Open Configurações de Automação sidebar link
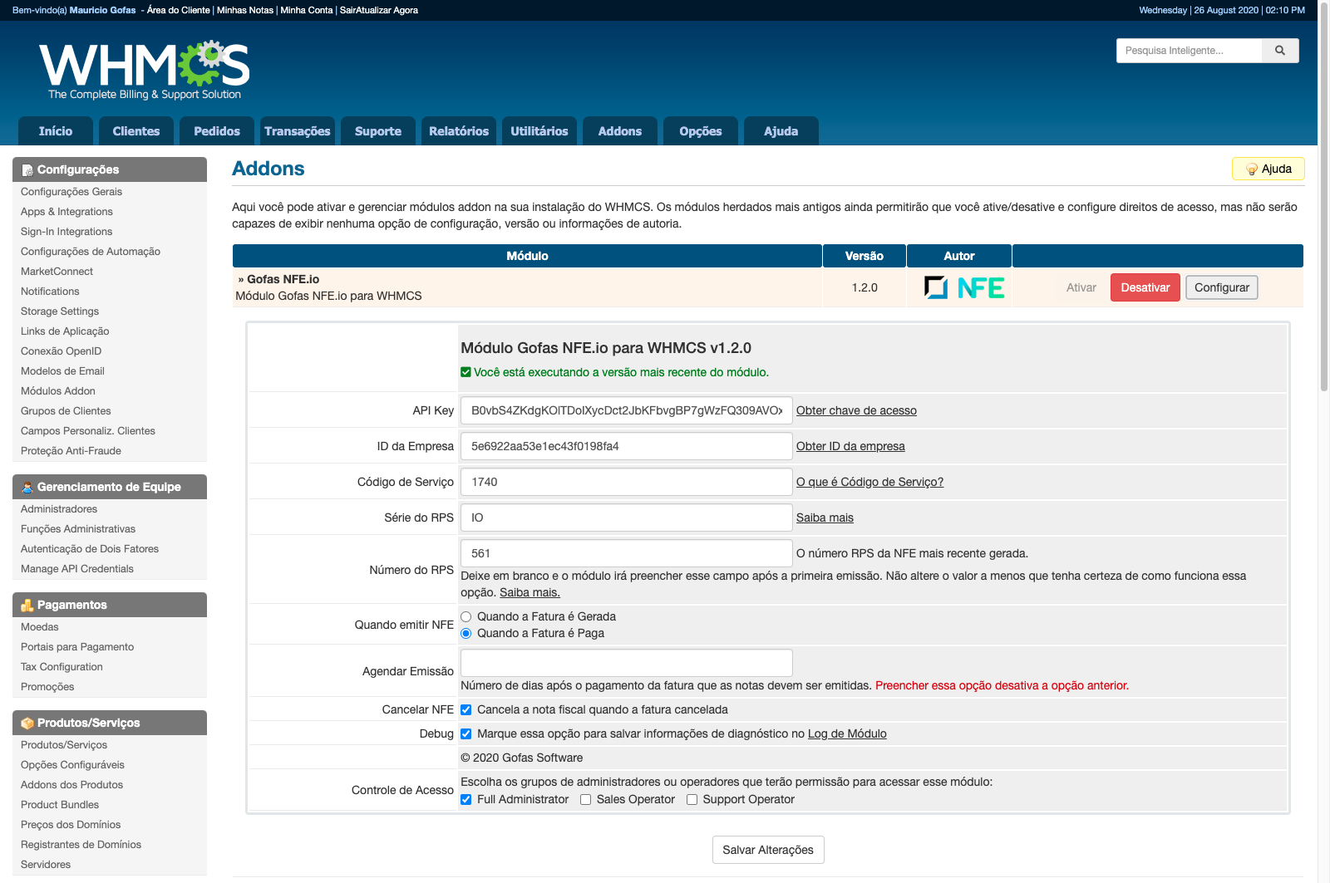Screen dimensions: 1330x883 click(91, 252)
